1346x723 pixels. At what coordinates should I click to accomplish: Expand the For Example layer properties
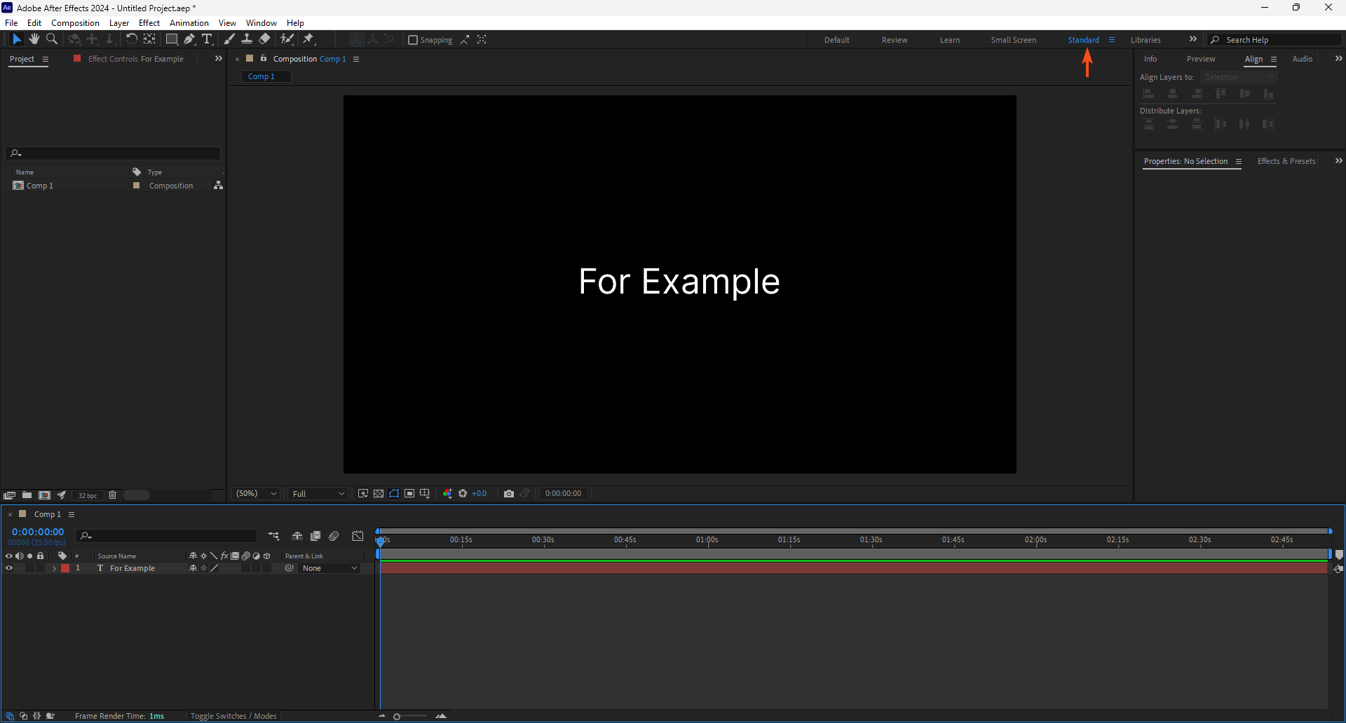pos(55,568)
